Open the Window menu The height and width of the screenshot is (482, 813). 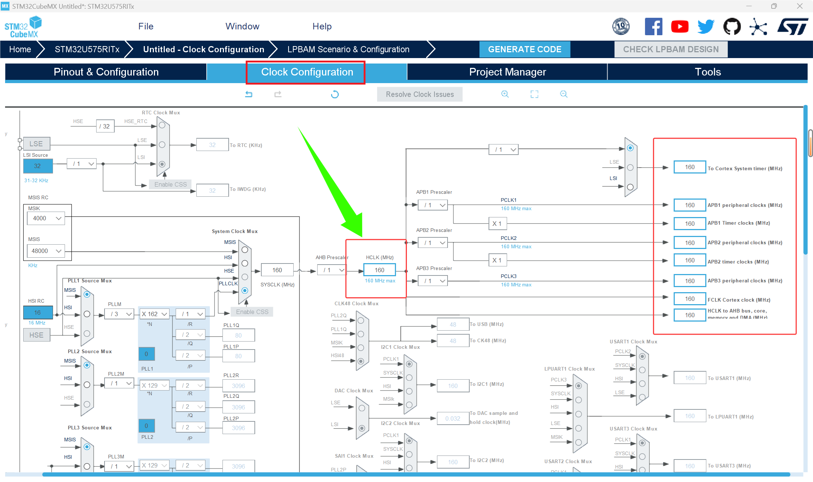point(242,26)
